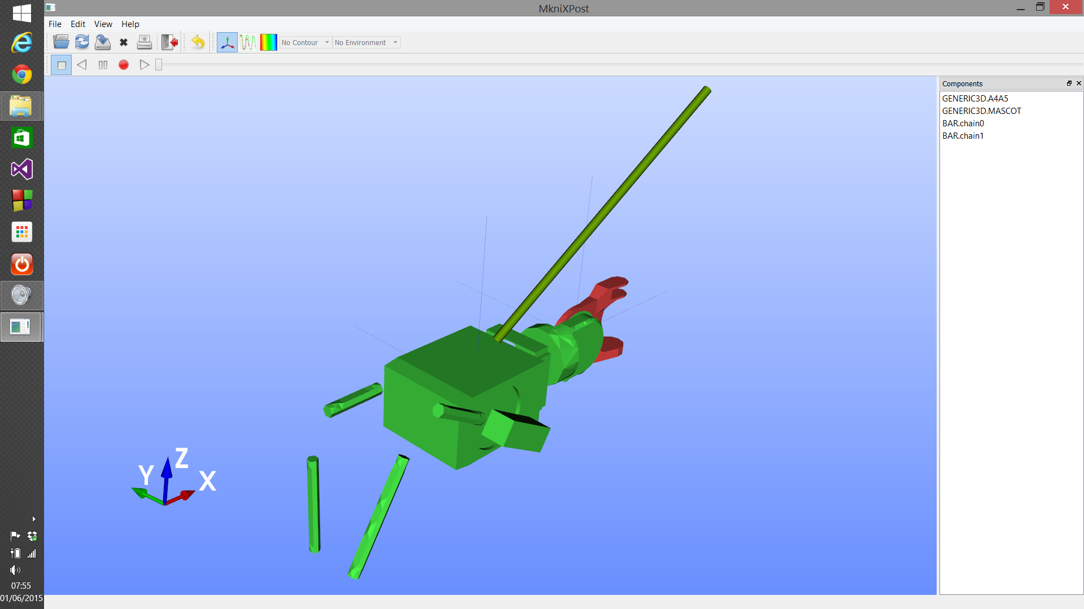Open the File menu
Image resolution: width=1084 pixels, height=609 pixels.
tap(55, 24)
